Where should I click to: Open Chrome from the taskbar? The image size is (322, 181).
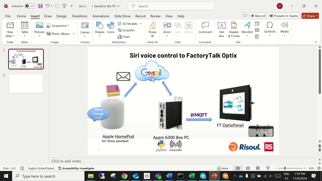click(x=124, y=176)
